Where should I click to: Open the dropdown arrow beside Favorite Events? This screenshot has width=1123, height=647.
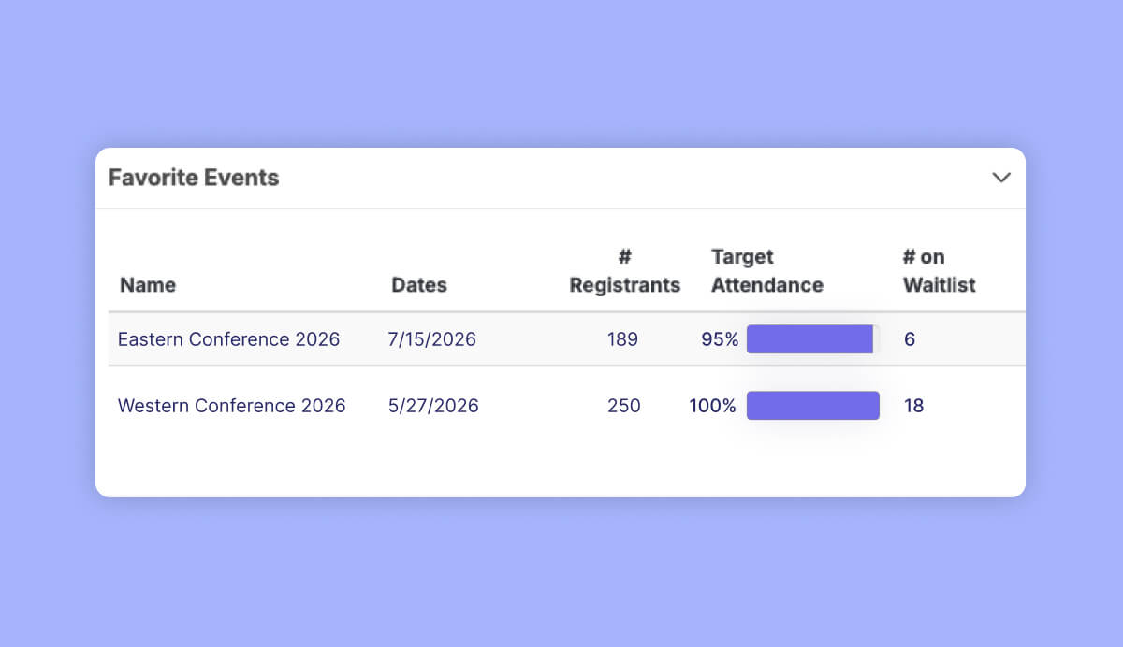click(x=1001, y=178)
